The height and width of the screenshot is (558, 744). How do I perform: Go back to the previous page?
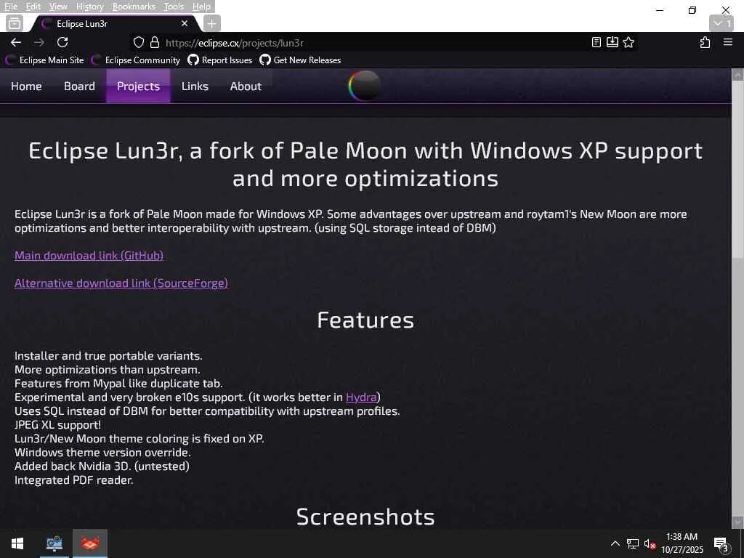tap(16, 42)
